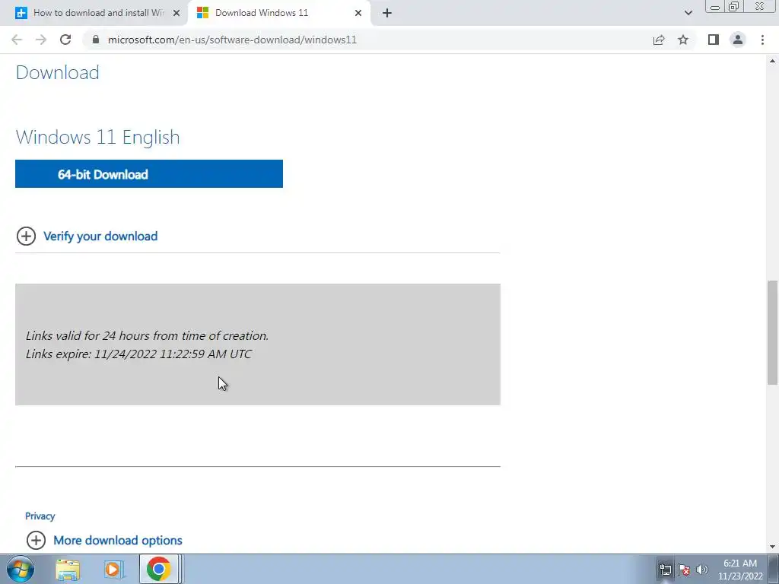Open the tab search dropdown arrow
The height and width of the screenshot is (584, 779).
coord(688,13)
